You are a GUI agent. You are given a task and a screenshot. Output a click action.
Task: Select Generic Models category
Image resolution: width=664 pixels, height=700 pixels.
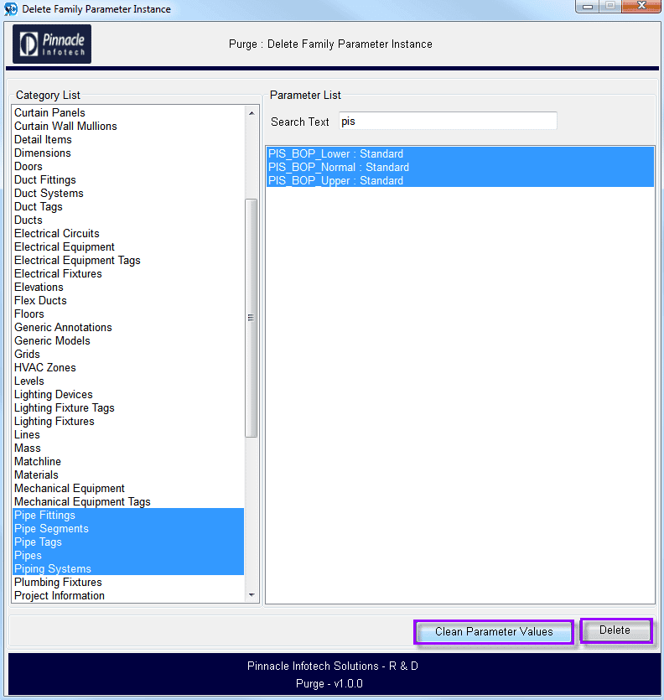[x=128, y=340]
